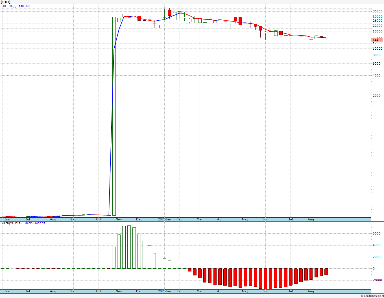Select the Dec label on the price chart date axis
This screenshot has height=298, width=384.
pyautogui.click(x=139, y=219)
